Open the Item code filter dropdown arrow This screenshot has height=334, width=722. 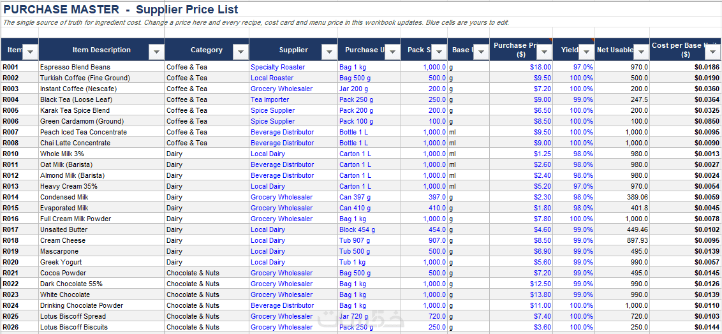[31, 52]
